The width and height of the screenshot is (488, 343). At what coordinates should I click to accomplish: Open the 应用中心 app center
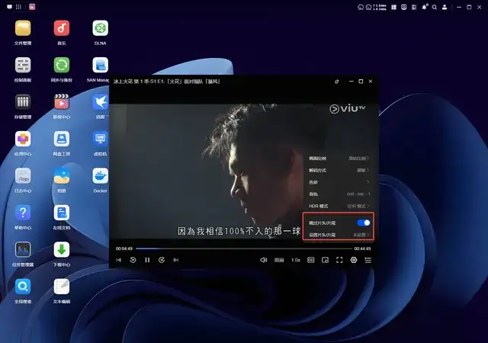[x=23, y=139]
